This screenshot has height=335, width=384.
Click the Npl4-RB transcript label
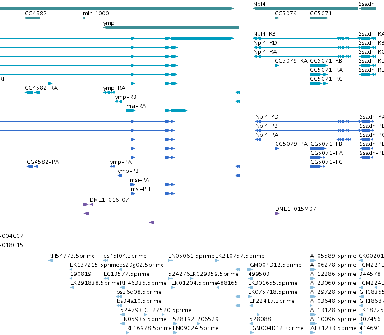click(264, 34)
